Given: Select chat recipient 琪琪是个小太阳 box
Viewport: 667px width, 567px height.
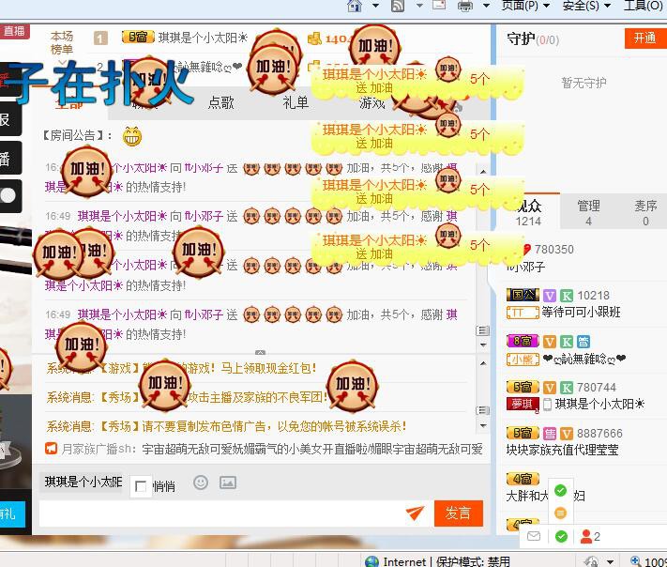Looking at the screenshot, I should (x=83, y=482).
